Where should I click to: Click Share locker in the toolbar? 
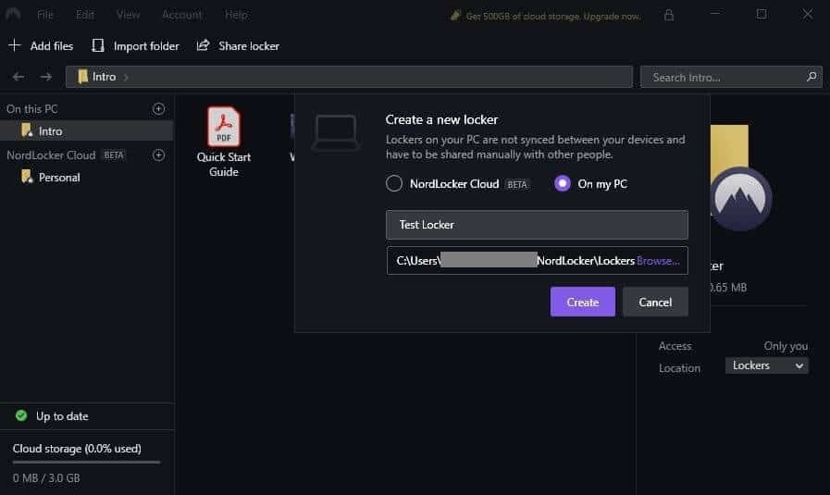pyautogui.click(x=238, y=46)
